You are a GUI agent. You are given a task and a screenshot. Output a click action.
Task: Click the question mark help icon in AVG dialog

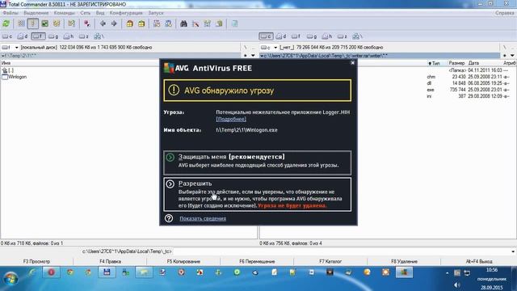pyautogui.click(x=169, y=218)
